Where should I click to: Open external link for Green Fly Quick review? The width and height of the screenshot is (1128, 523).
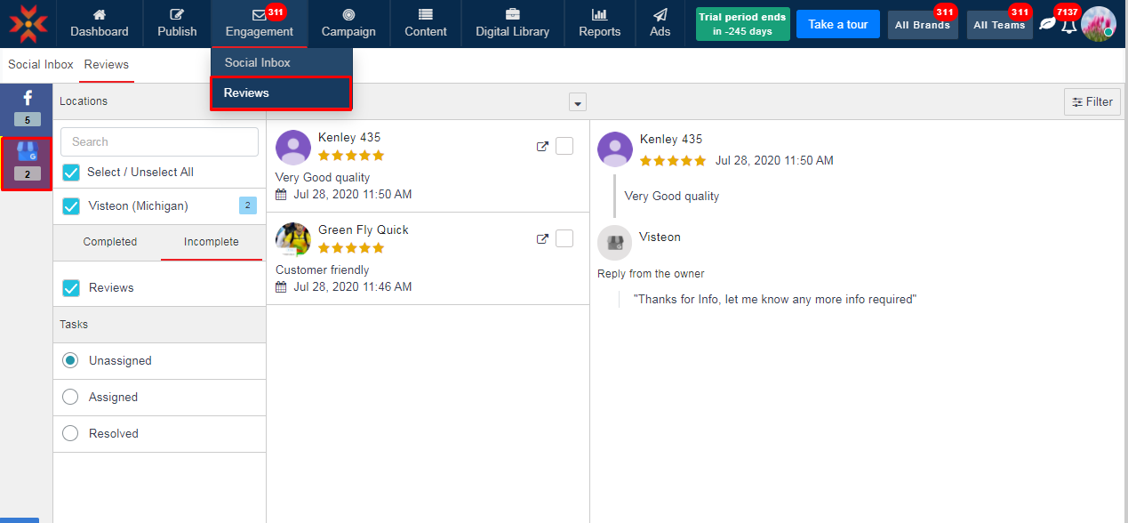[542, 239]
